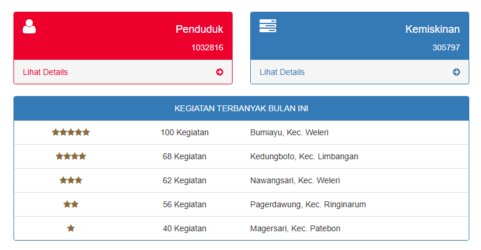Viewport: 481px width, 250px height.
Task: Select Pagerdawung, Kec. Ringinarum entry
Action: click(308, 204)
